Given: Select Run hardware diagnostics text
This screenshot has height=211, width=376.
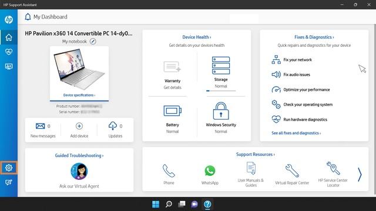Looking at the screenshot, I should [305, 120].
